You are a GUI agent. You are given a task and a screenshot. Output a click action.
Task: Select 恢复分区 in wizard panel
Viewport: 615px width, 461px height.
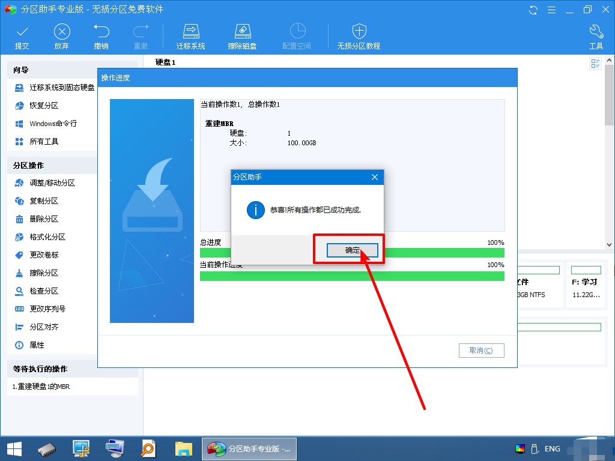pyautogui.click(x=37, y=106)
